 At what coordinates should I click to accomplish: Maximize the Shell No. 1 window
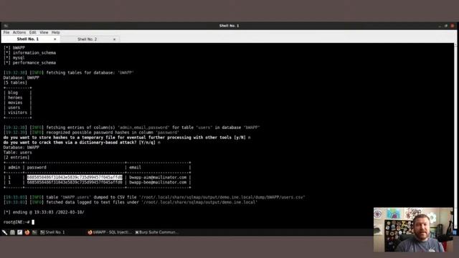tap(446, 26)
